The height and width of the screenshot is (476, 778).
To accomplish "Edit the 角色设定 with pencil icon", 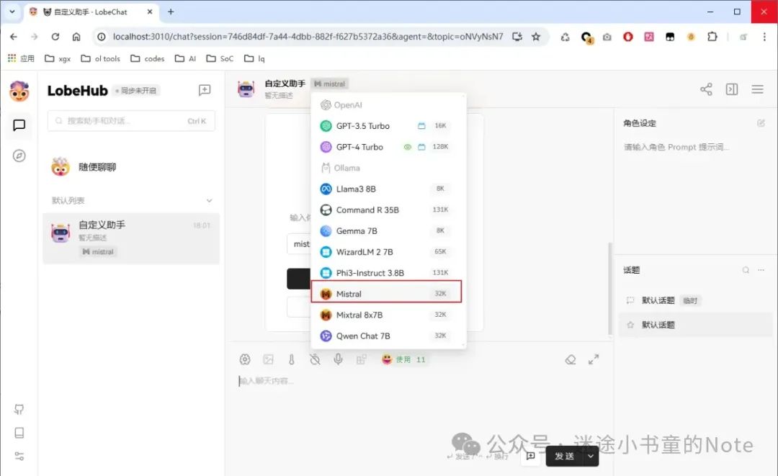I will (x=761, y=123).
